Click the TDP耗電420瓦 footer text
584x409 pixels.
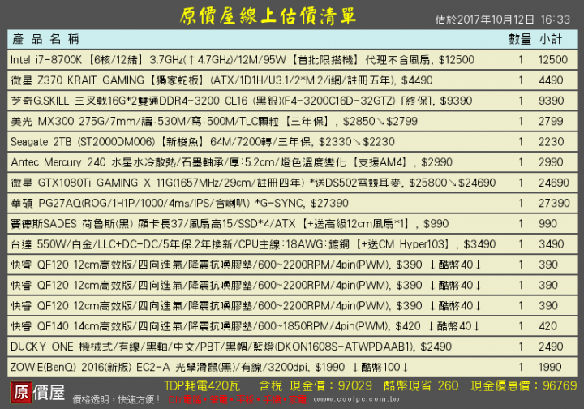202,385
